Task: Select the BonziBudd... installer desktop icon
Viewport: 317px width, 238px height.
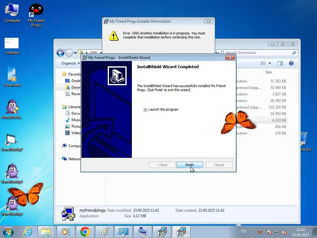Action: [12, 109]
